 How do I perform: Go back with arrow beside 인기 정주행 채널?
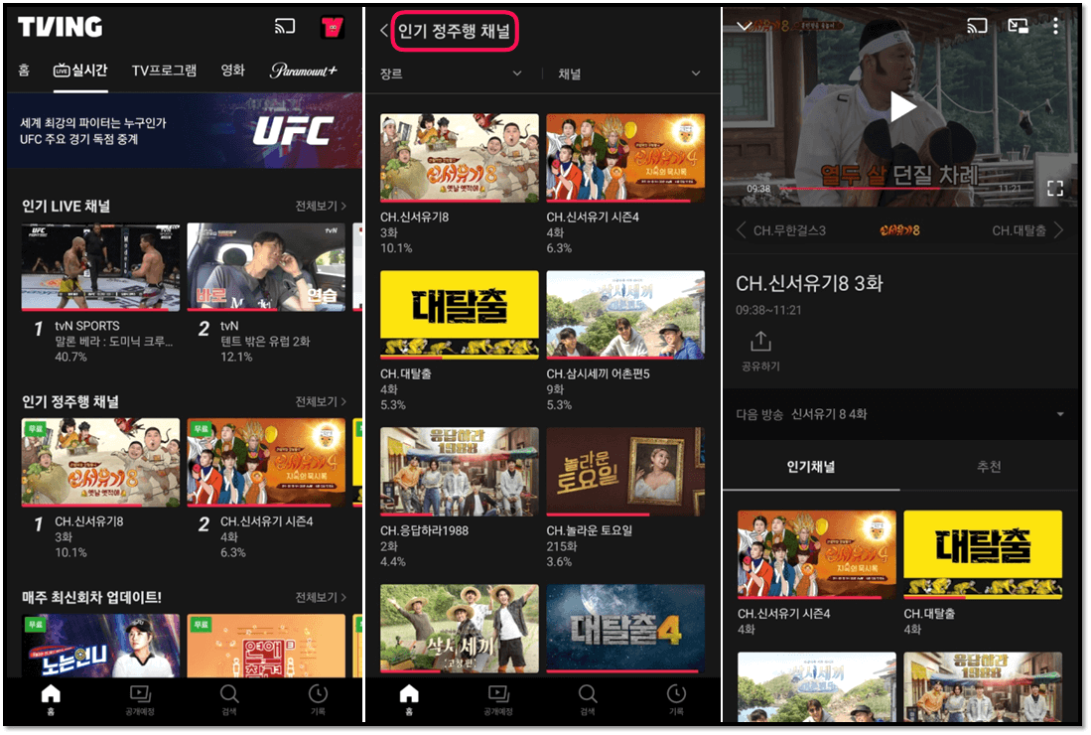384,31
